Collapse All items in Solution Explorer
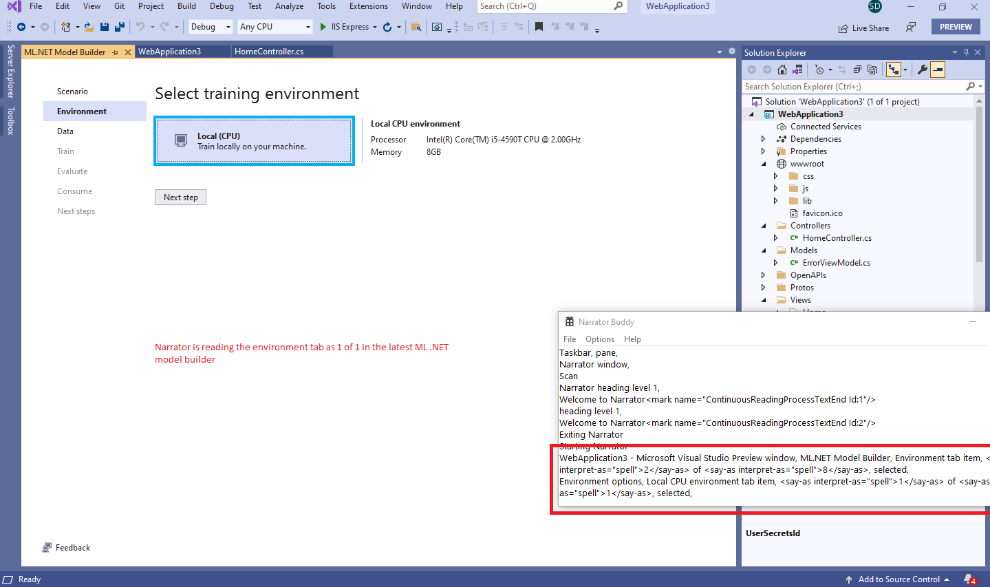Screen dimensions: 990x587 [x=857, y=69]
